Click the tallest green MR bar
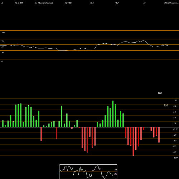Screen dimensions: 179x179 click(x=113, y=114)
